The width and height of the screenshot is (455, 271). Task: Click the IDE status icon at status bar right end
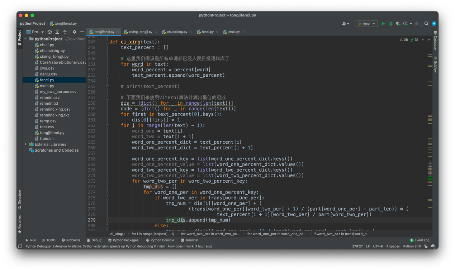coord(433,246)
